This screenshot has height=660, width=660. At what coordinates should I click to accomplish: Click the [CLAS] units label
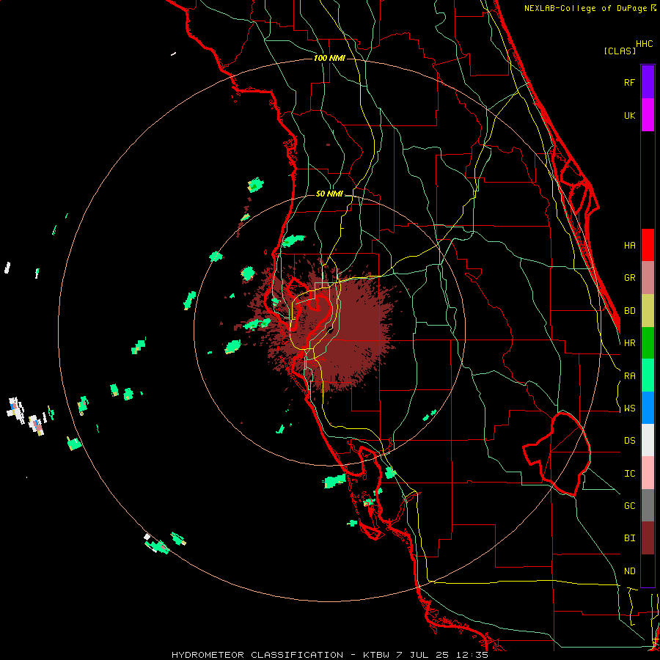[x=620, y=51]
